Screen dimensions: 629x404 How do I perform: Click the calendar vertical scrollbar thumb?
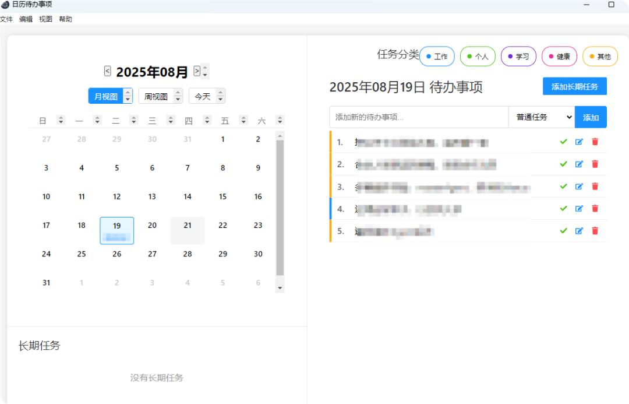[280, 207]
